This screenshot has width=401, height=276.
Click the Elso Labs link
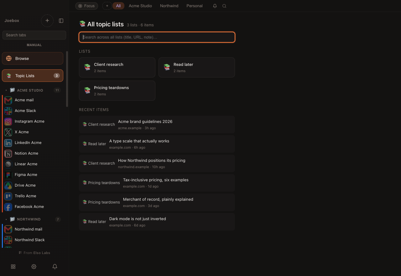[42, 253]
